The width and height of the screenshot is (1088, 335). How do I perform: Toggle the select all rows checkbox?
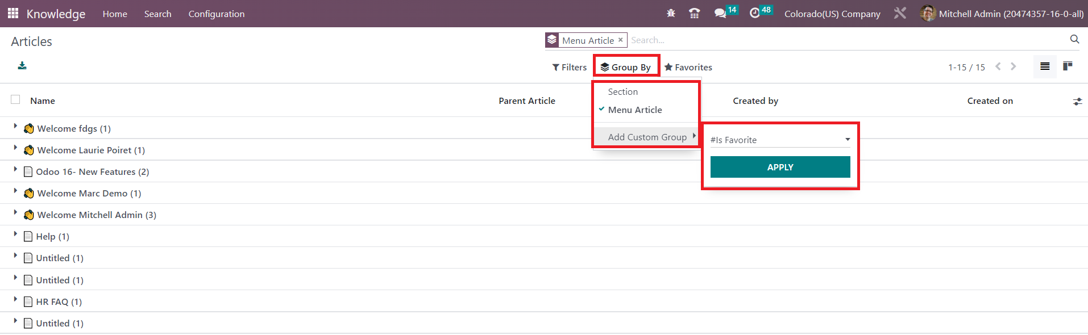coord(15,99)
